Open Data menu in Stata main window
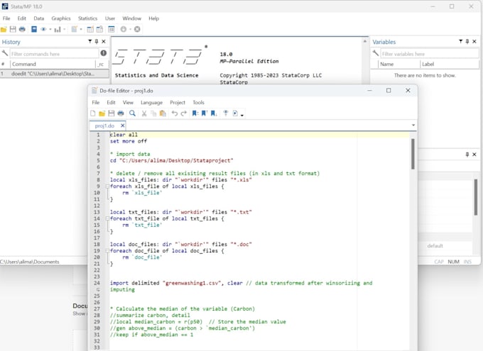483x351 pixels. 39,18
